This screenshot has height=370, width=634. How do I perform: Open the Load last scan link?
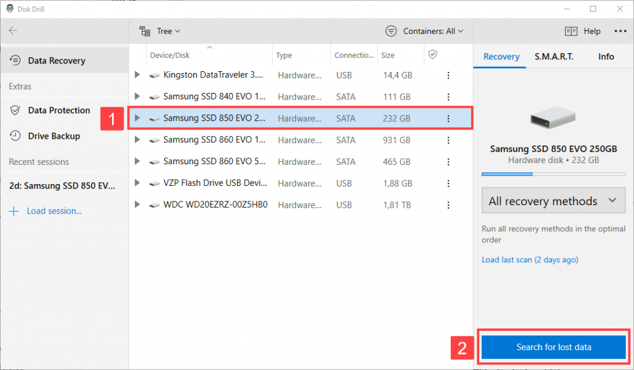point(529,260)
